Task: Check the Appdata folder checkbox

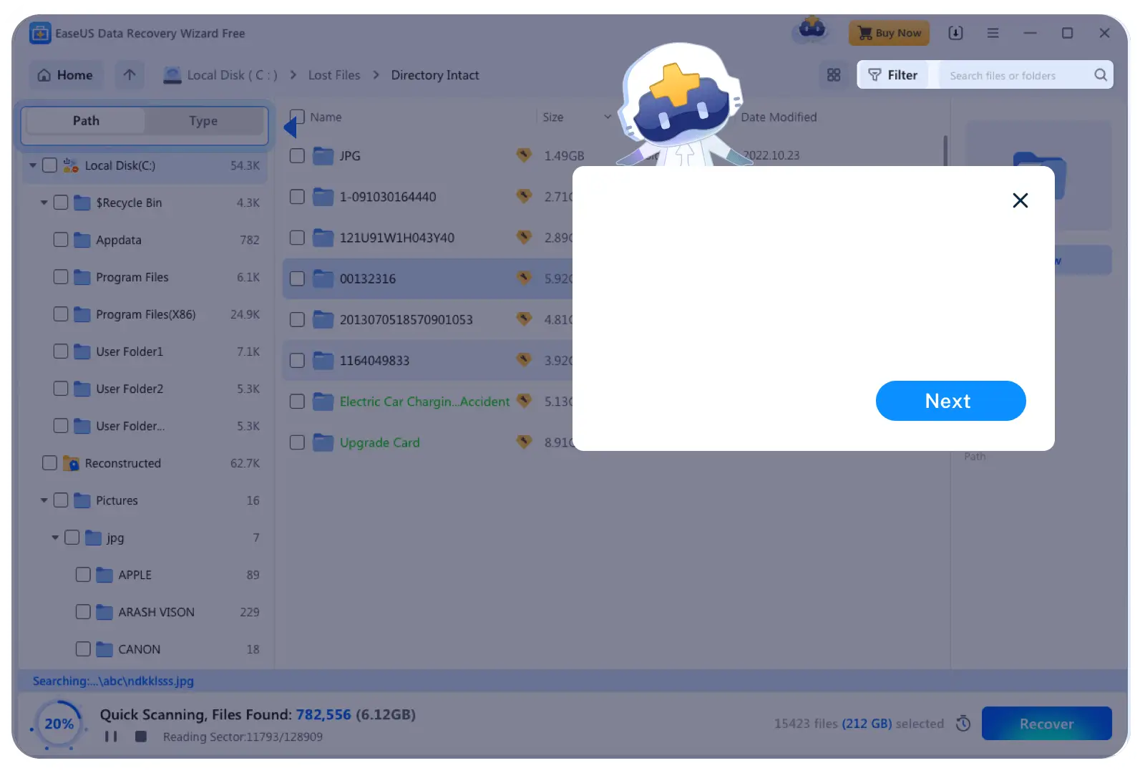Action: tap(61, 240)
